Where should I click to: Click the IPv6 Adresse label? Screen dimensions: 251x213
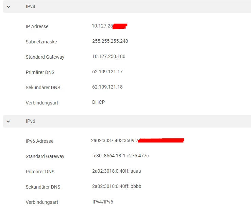(x=39, y=141)
